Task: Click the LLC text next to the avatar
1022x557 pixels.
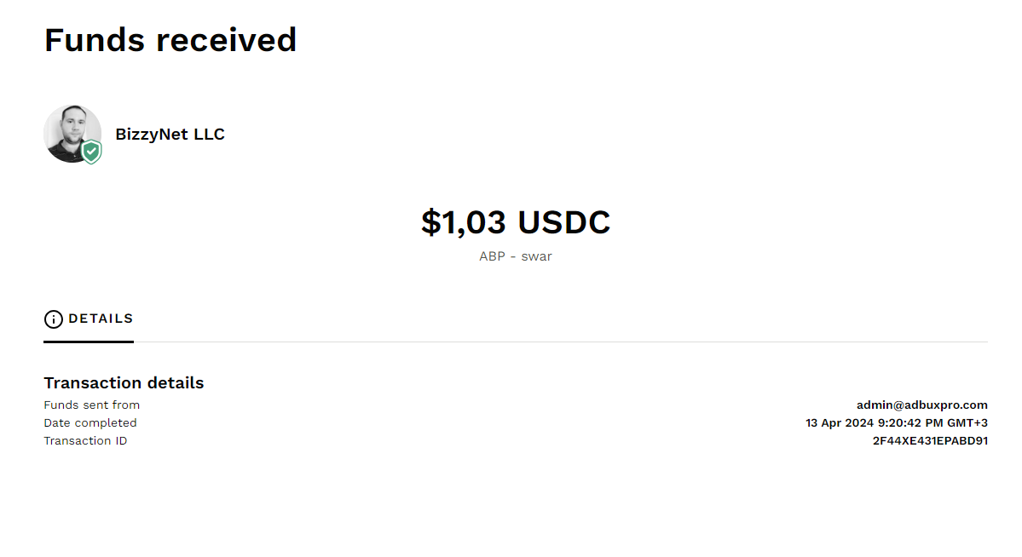Action: click(209, 135)
